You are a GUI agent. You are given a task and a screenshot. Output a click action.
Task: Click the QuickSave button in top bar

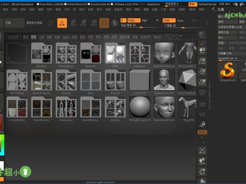[153, 4]
